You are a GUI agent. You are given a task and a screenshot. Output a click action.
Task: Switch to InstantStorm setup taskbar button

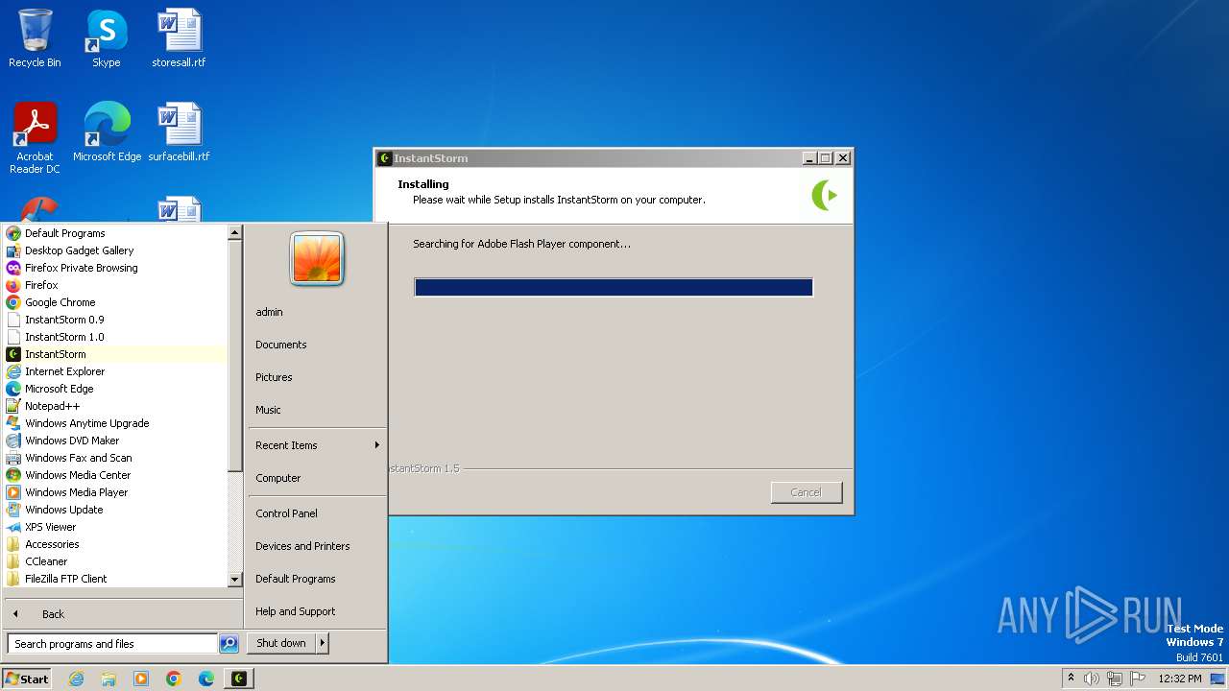tap(240, 679)
